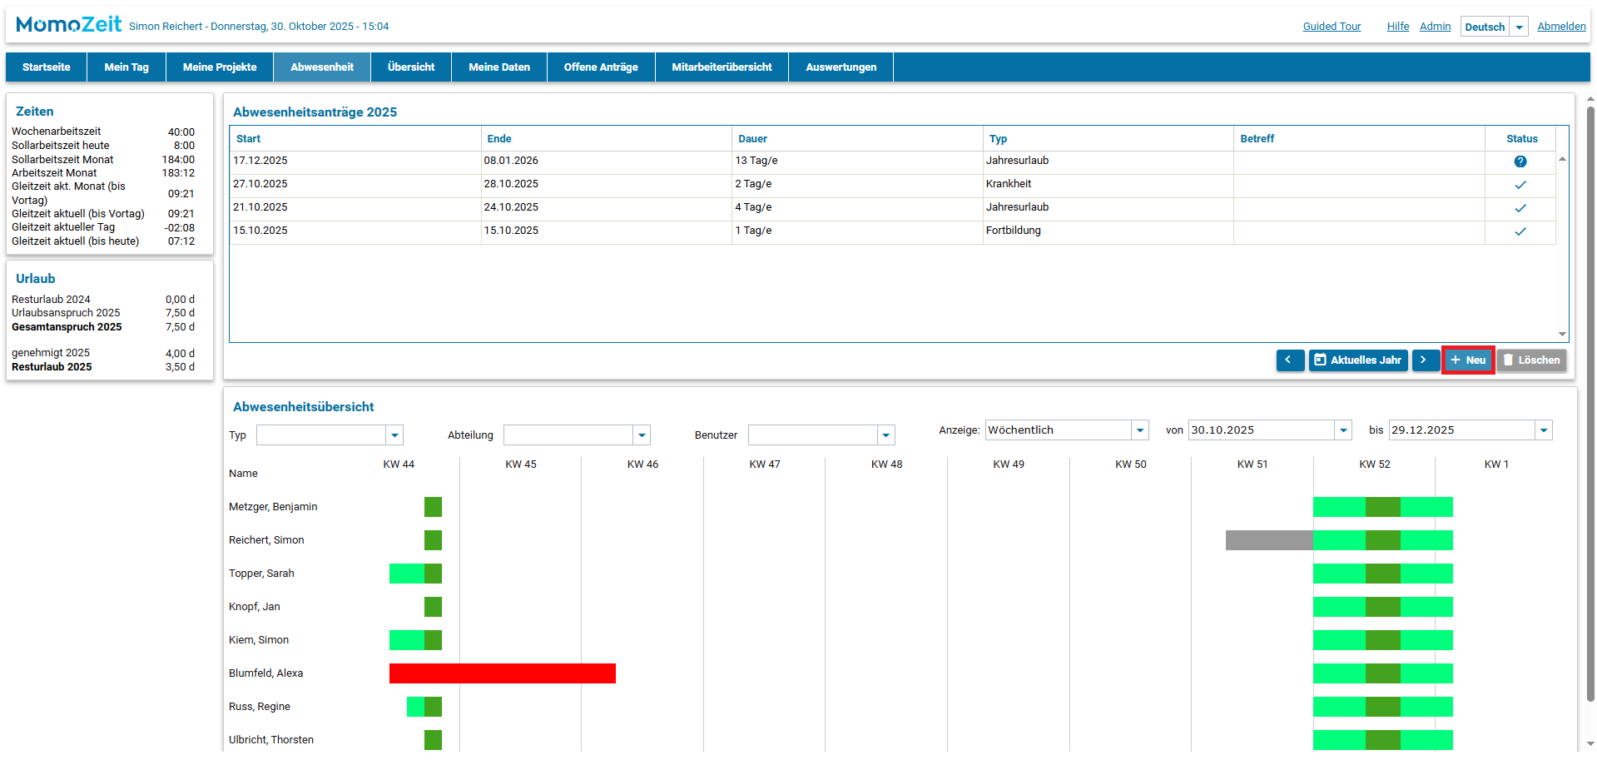Click Blumfeld, Alexa's red absence bar
The image size is (1597, 765).
[502, 673]
